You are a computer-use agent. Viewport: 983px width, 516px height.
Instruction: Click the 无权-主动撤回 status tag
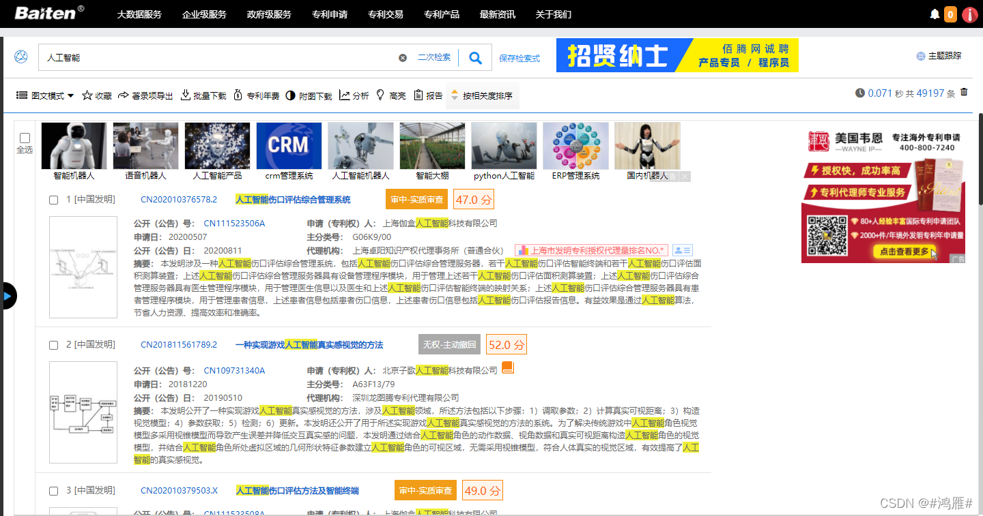449,345
